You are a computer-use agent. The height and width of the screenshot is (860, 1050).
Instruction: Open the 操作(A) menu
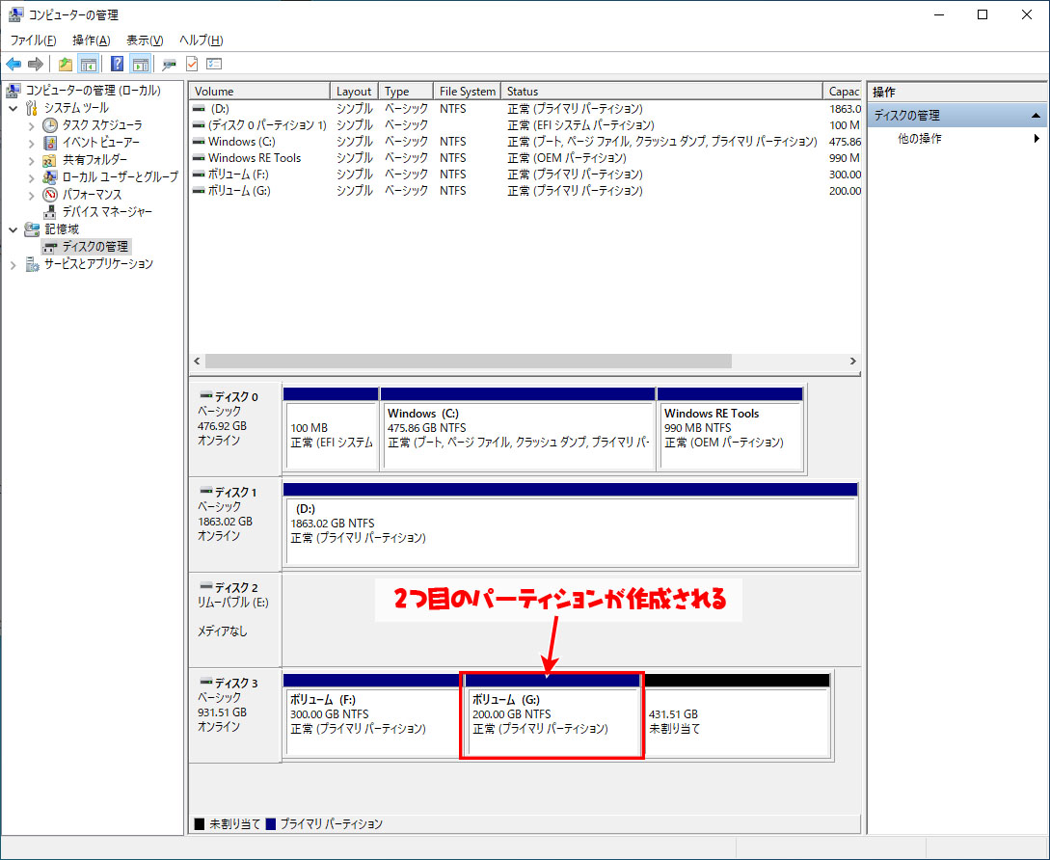(x=91, y=40)
